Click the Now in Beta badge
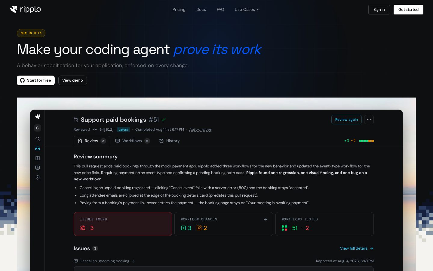The width and height of the screenshot is (433, 271). point(31,33)
